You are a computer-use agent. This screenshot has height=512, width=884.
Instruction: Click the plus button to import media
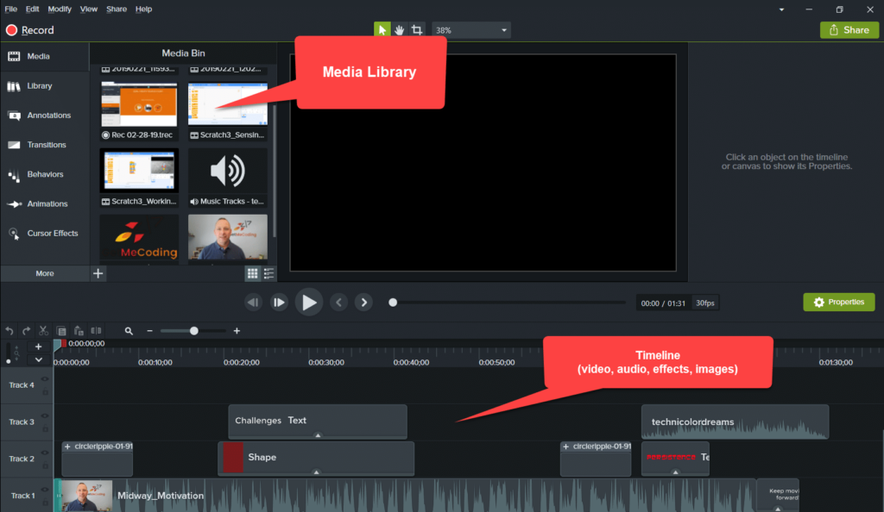(98, 273)
